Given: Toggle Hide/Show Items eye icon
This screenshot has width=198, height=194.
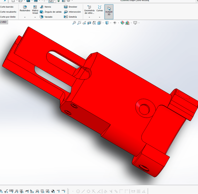Looking at the screenshot, I should pos(115,23).
